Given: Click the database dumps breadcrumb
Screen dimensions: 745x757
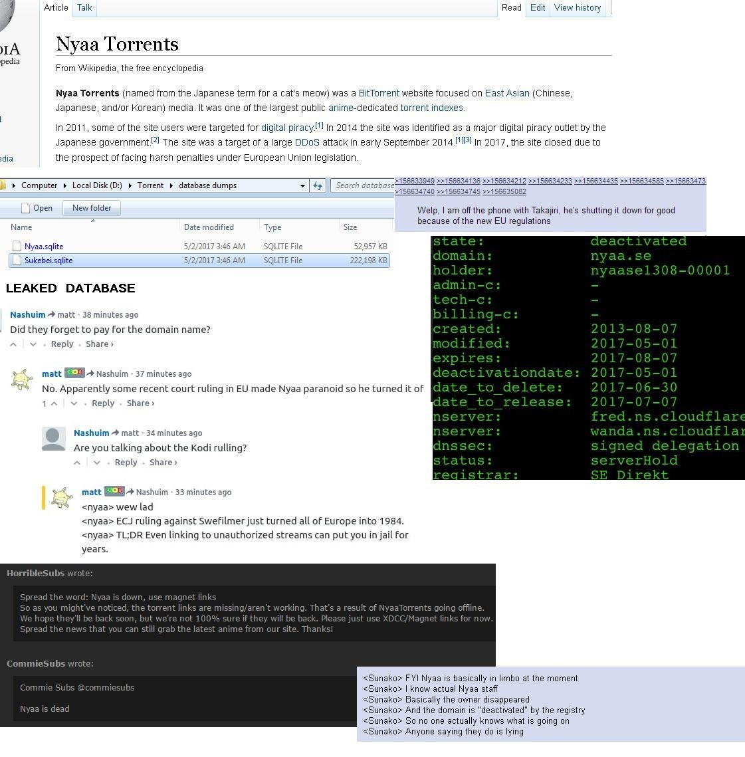Looking at the screenshot, I should click(x=207, y=185).
